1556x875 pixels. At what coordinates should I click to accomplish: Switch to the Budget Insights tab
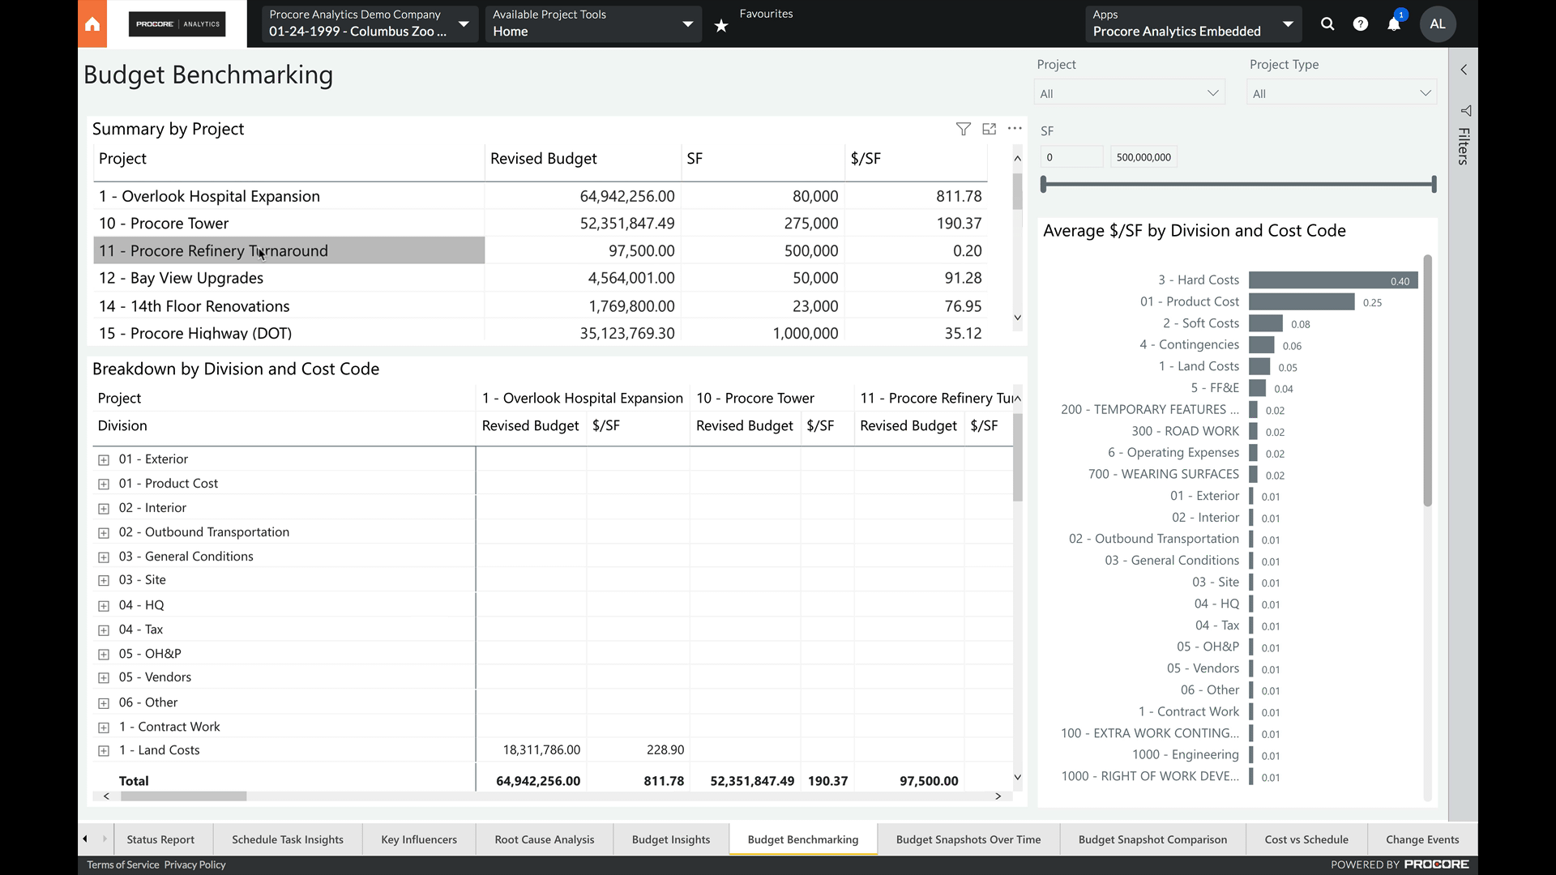tap(670, 839)
